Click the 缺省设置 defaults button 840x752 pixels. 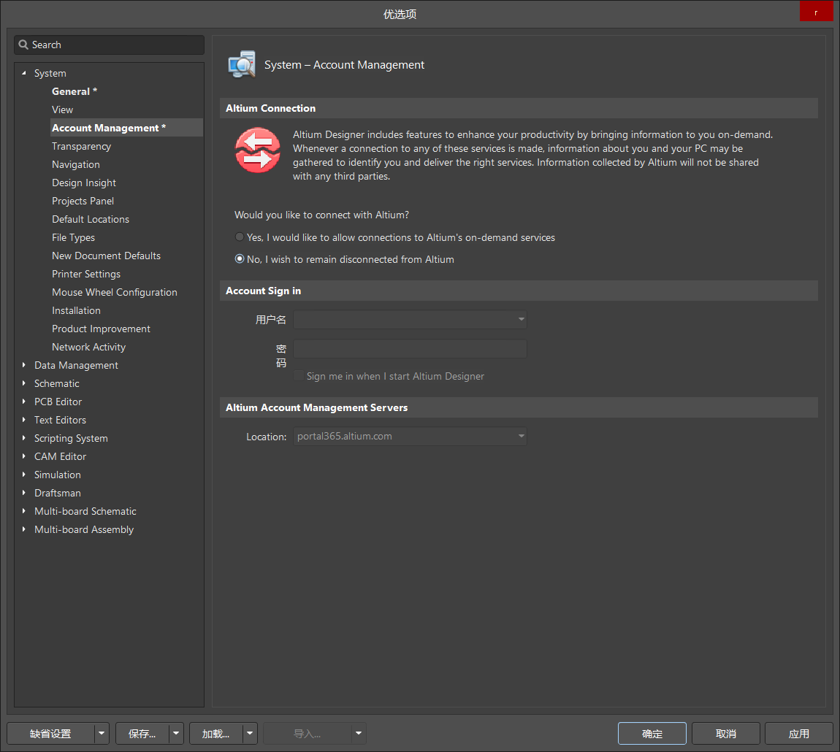[51, 733]
